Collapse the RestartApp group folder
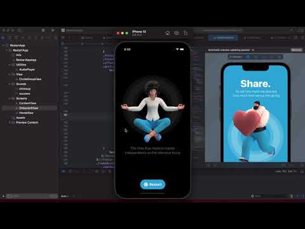The height and width of the screenshot is (229, 305). tap(6, 50)
